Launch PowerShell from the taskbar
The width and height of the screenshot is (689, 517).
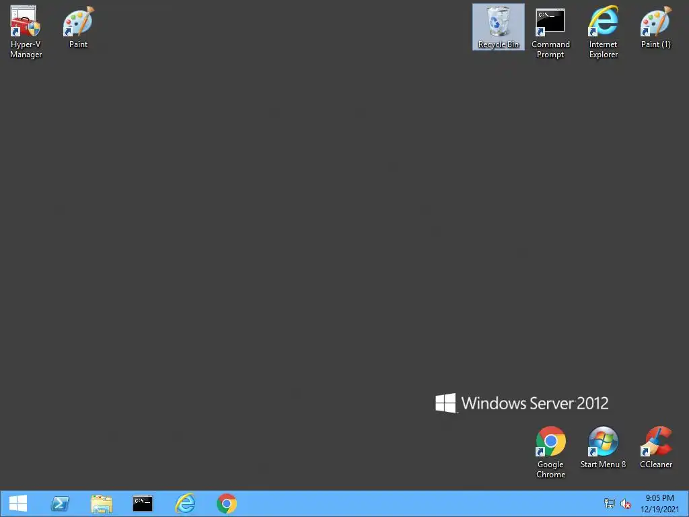(60, 504)
